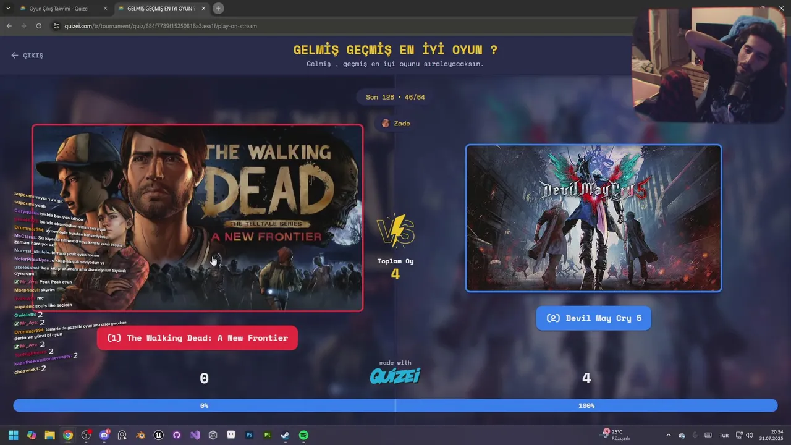Close the GELMİŞ GEÇMİŞ EN İYİ OYUN tab
The image size is (791, 445).
[203, 9]
